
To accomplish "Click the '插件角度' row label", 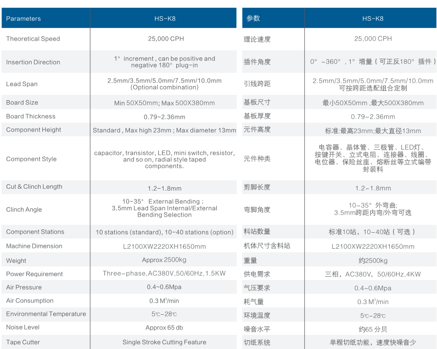I will [257, 62].
